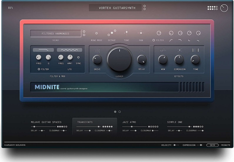This screenshot has width=234, height=162.
Task: Click the LFO waveform shape display
Action: click(69, 50)
